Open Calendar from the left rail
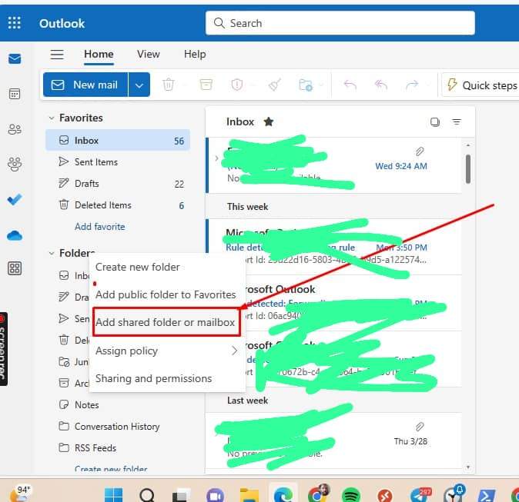Viewport: 519px width, 502px height. 15,94
